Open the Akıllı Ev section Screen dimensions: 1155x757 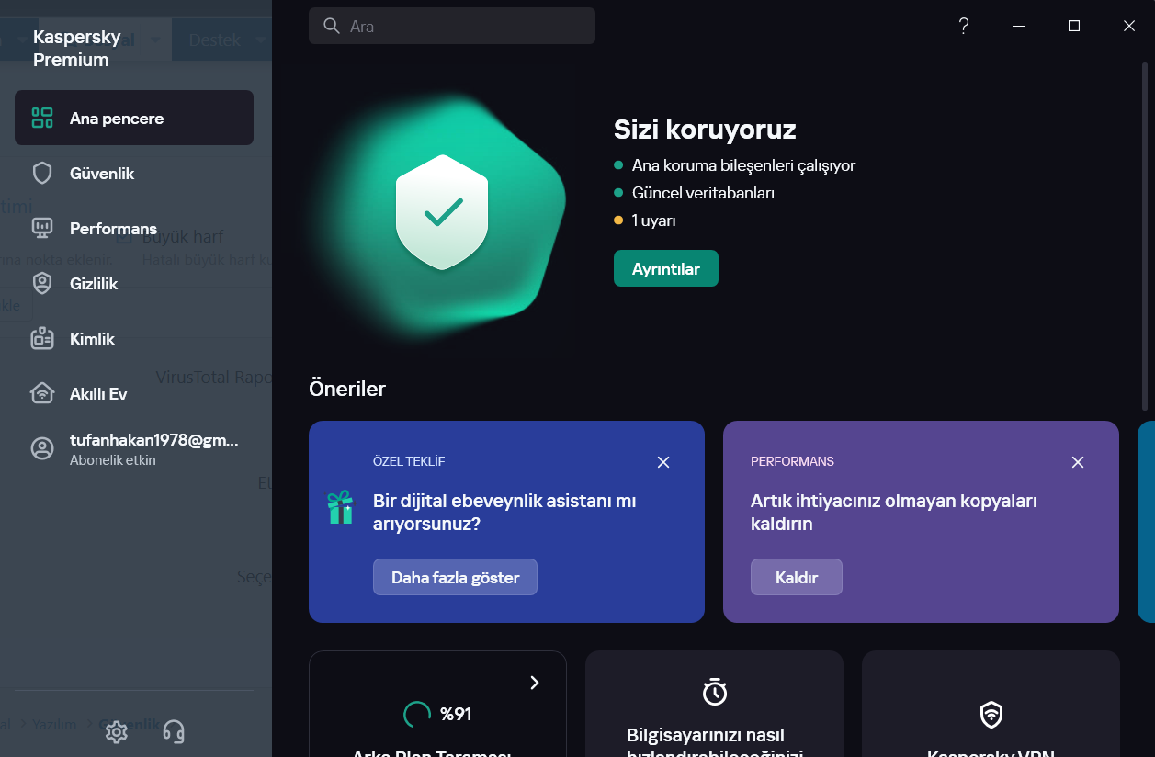134,393
